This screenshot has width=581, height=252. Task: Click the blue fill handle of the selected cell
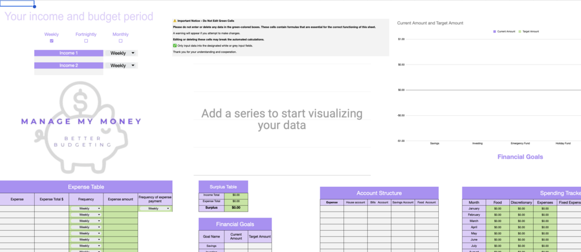[34, 7]
